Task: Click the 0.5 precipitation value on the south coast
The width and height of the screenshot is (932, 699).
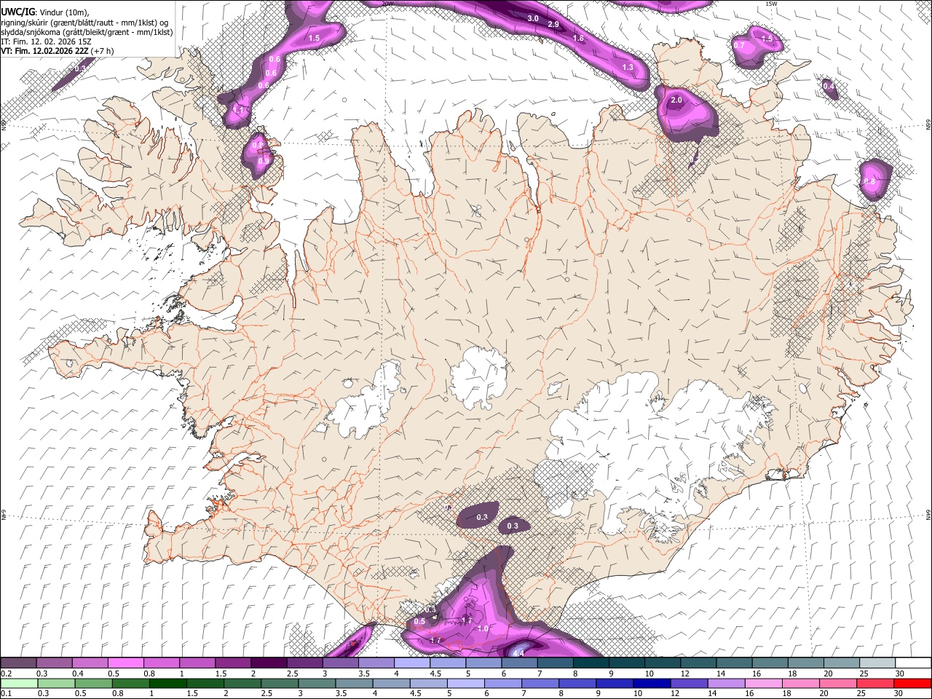Action: point(419,622)
